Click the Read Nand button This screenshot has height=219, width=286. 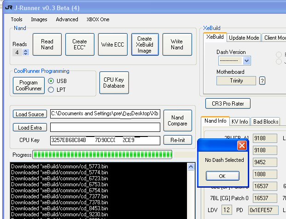47,44
